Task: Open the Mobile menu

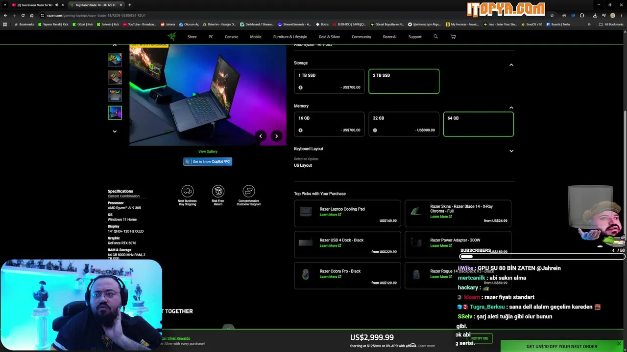Action: tap(256, 37)
